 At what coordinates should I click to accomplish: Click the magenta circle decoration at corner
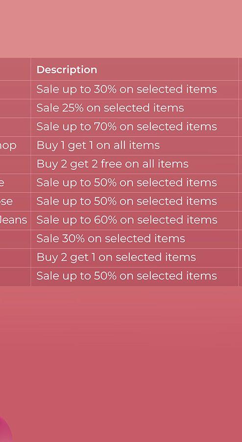coord(5,430)
